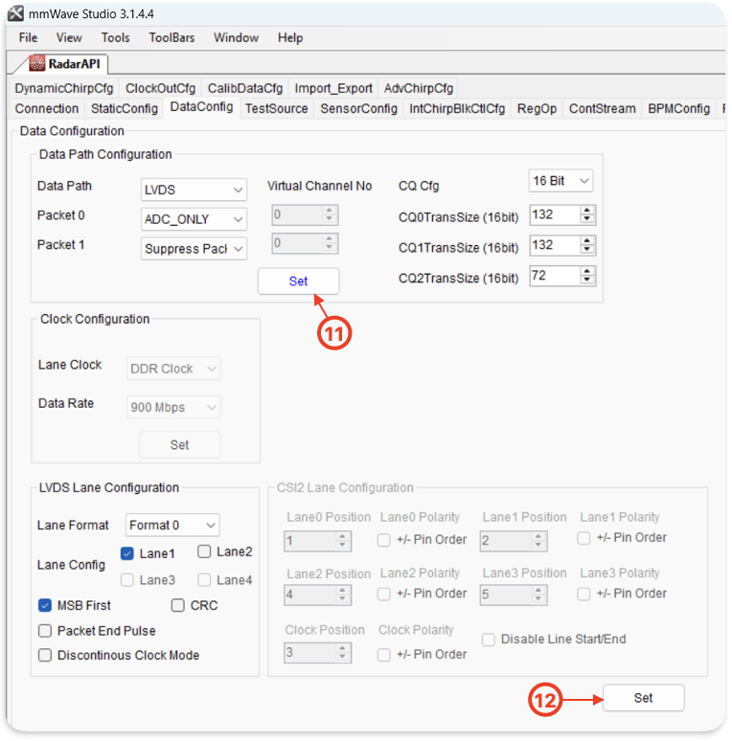The width and height of the screenshot is (732, 741).
Task: Click the Lane2 Position field
Action: (318, 595)
